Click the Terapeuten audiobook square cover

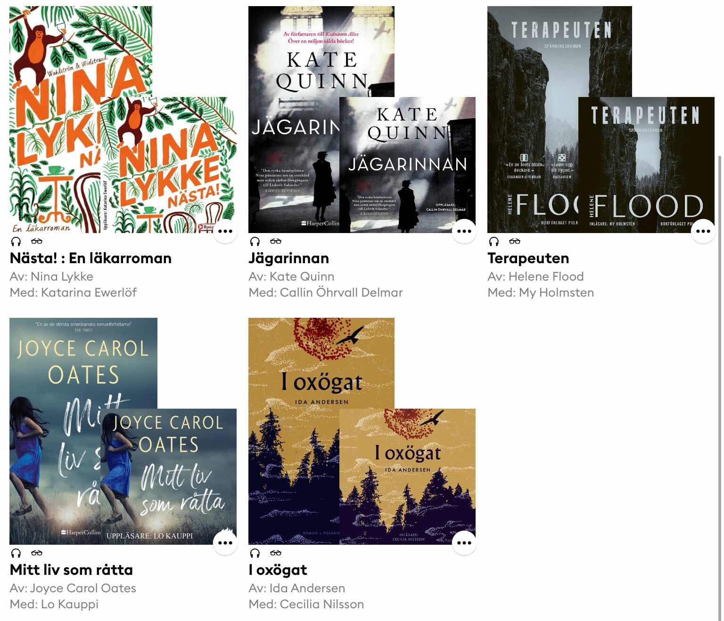(646, 165)
